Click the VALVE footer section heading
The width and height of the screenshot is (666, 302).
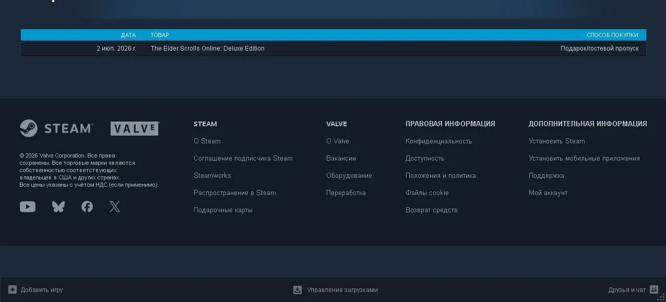tap(337, 124)
